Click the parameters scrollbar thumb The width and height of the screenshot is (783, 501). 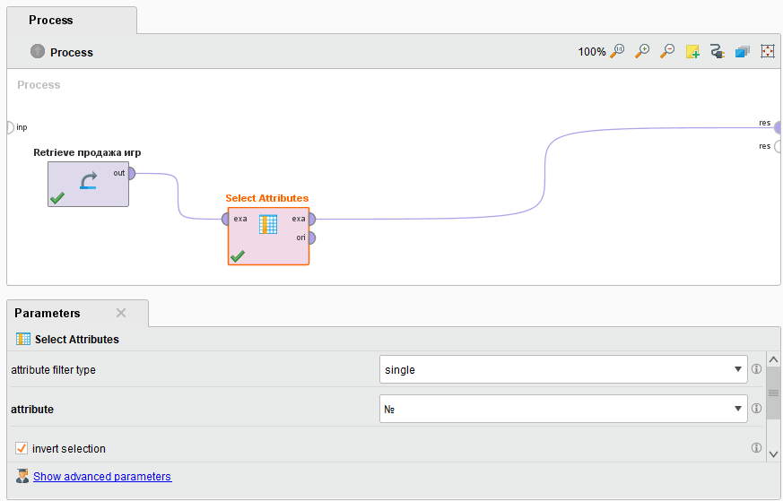click(x=773, y=393)
